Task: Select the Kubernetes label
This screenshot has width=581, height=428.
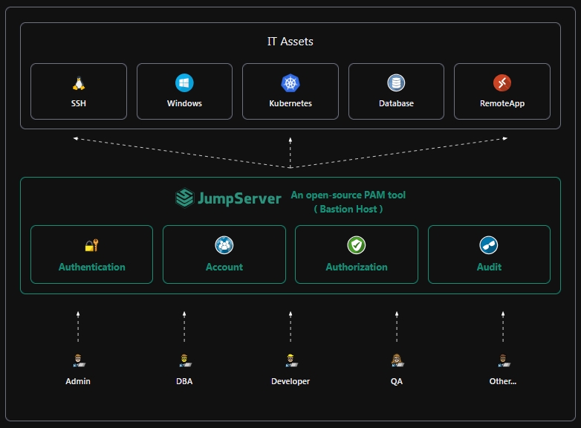Action: tap(290, 103)
